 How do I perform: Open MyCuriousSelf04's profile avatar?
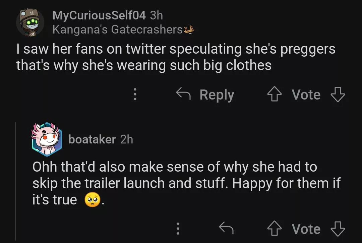pos(30,22)
